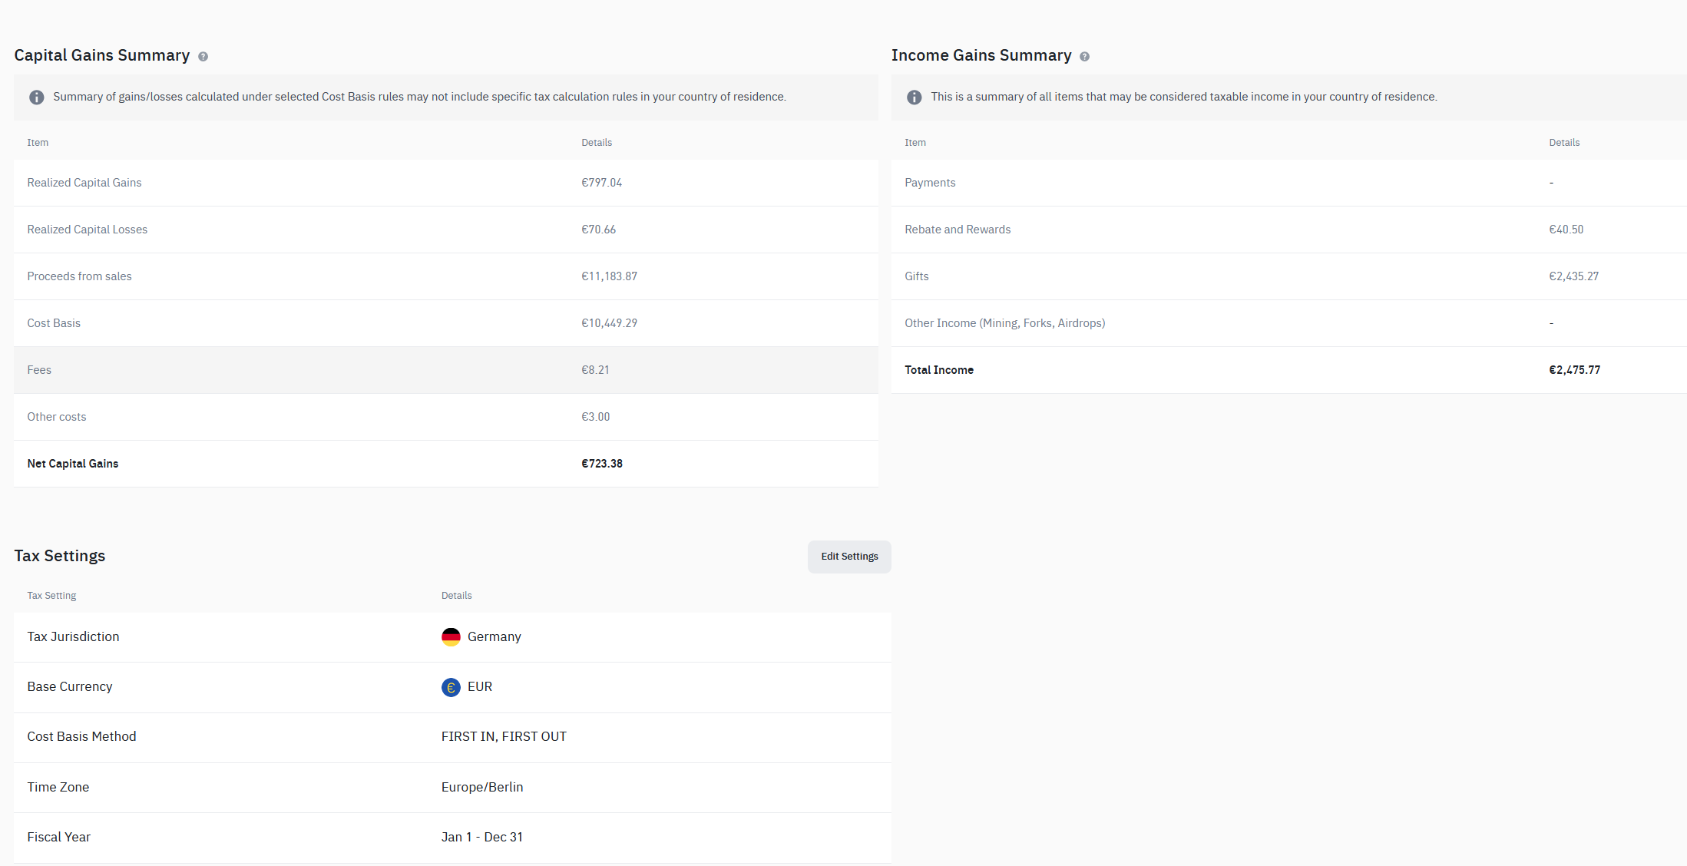Click the Germany flag icon

click(x=451, y=637)
